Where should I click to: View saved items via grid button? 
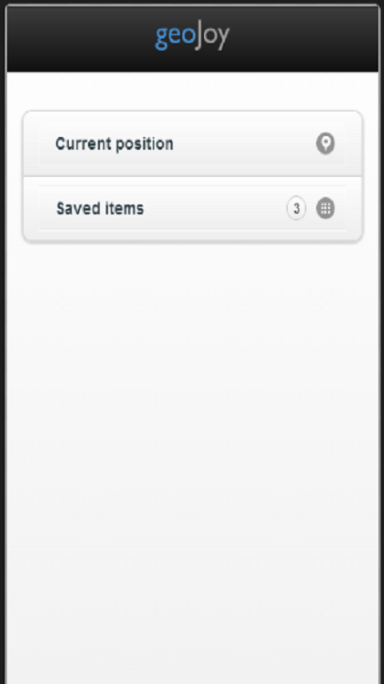pyautogui.click(x=325, y=208)
